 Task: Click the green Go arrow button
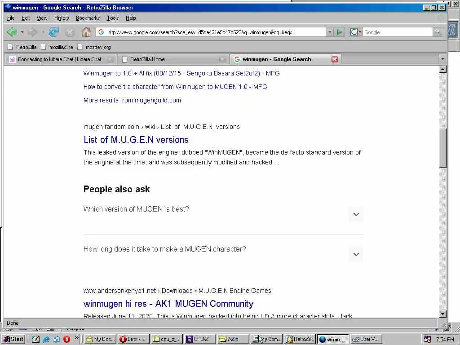(340, 32)
